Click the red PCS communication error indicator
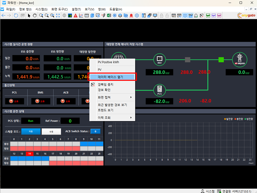This screenshot has height=193, width=257. [x=14, y=101]
